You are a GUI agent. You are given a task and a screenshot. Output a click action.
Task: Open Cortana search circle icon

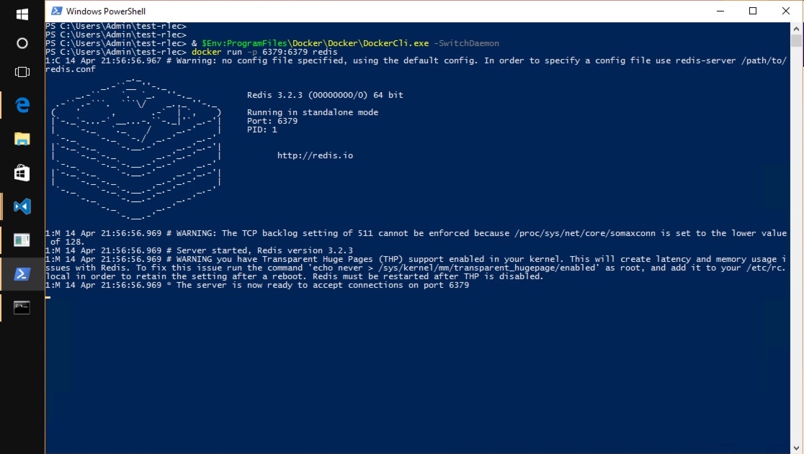click(22, 43)
